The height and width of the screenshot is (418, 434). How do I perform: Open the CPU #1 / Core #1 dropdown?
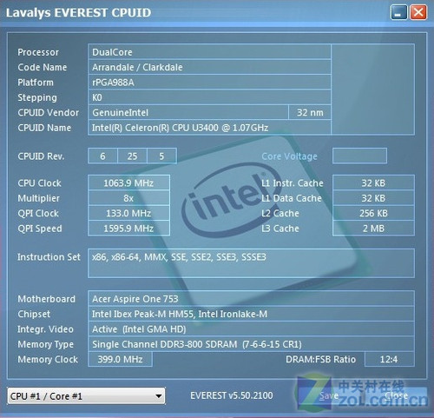pos(86,396)
